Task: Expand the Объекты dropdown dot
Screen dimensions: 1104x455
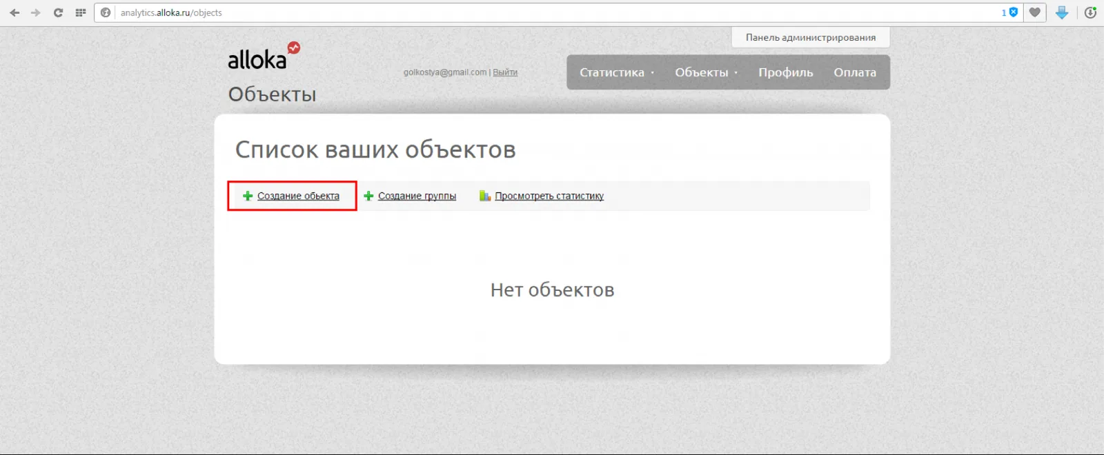Action: point(736,72)
